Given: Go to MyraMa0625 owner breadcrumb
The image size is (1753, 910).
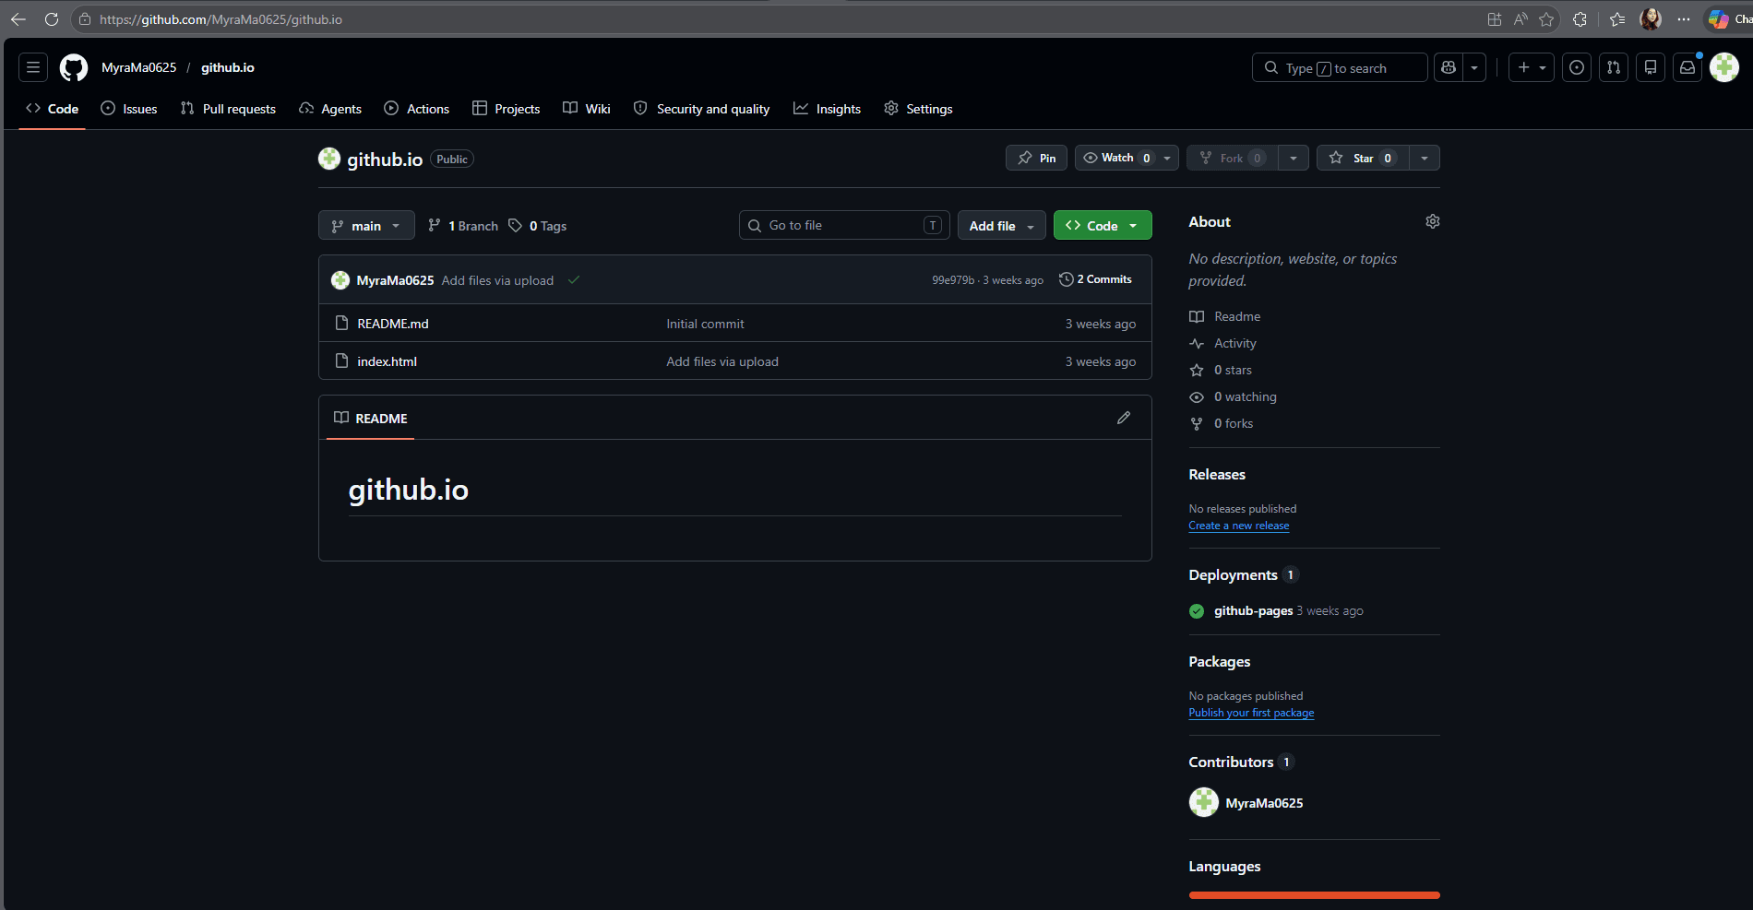Looking at the screenshot, I should point(138,67).
